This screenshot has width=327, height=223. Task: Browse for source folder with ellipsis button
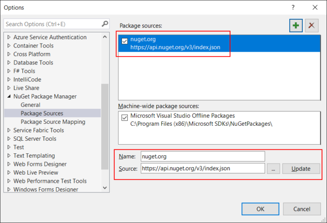(x=273, y=168)
